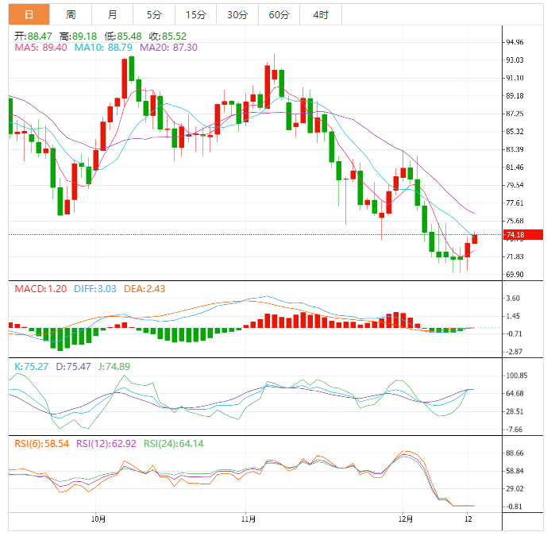The image size is (555, 536).
Task: Click the RSI(24):64.14 label
Action: coord(172,443)
